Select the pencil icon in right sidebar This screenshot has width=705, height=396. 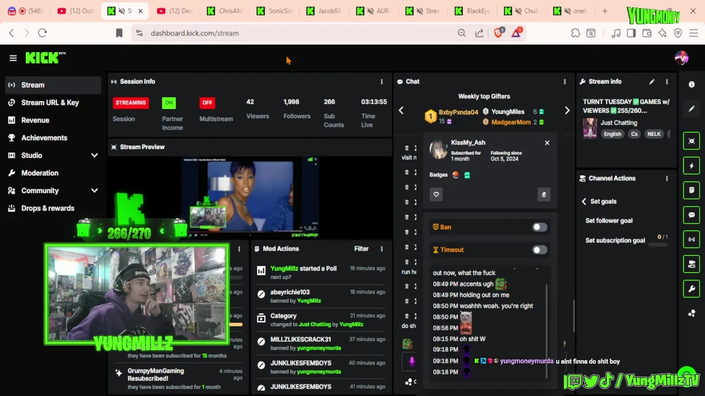click(x=692, y=108)
